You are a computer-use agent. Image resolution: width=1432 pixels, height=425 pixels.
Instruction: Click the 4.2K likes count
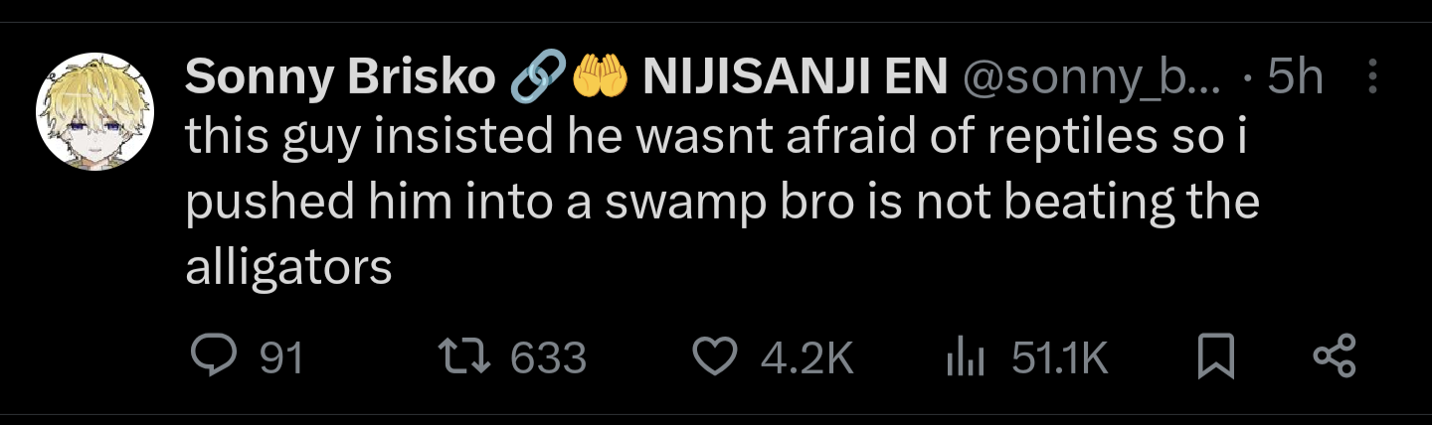[807, 357]
